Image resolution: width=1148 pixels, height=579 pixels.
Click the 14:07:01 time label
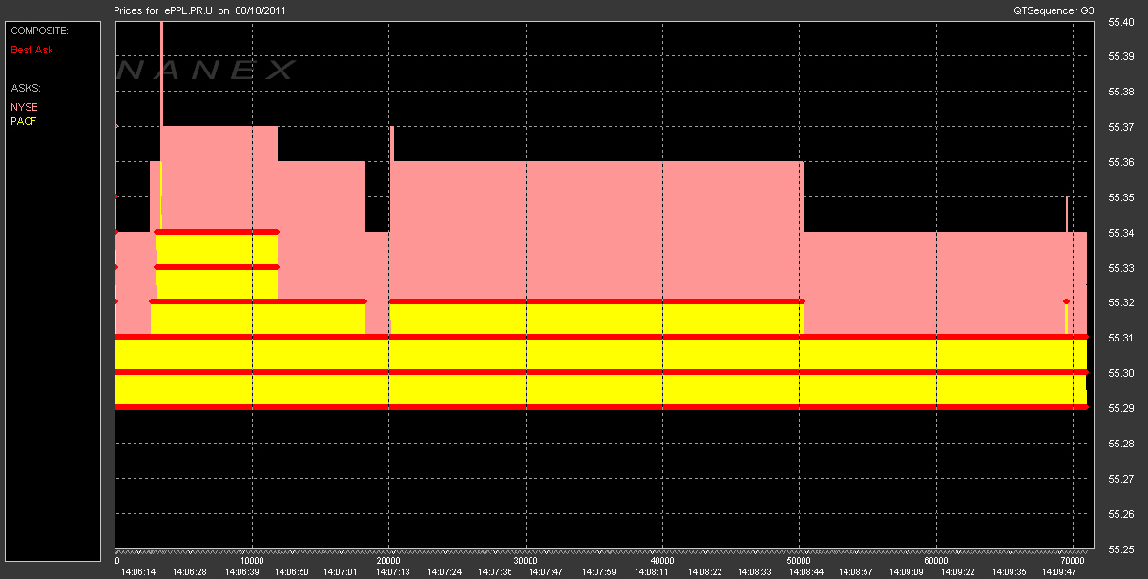click(341, 572)
